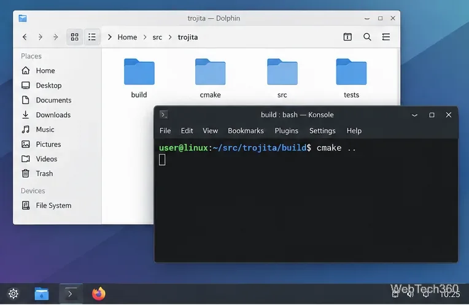Select the src folder icon
Screen dimensions: 469x305
pyautogui.click(x=282, y=72)
